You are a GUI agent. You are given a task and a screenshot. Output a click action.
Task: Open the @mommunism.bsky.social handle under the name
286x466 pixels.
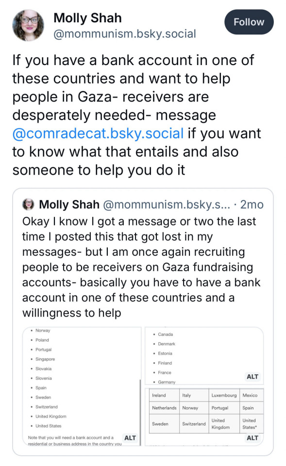tap(125, 34)
